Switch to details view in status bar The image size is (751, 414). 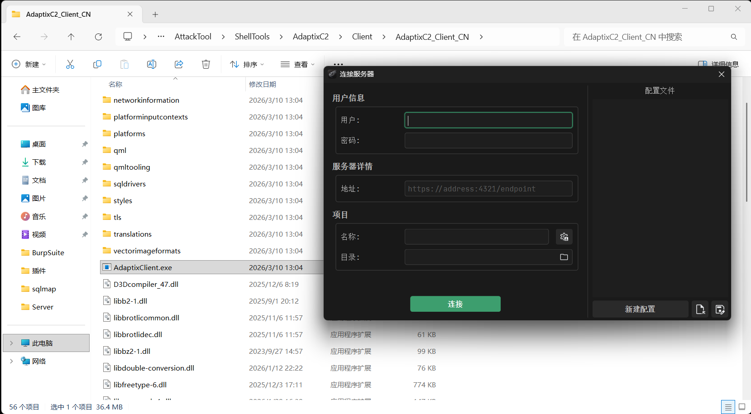[728, 406]
